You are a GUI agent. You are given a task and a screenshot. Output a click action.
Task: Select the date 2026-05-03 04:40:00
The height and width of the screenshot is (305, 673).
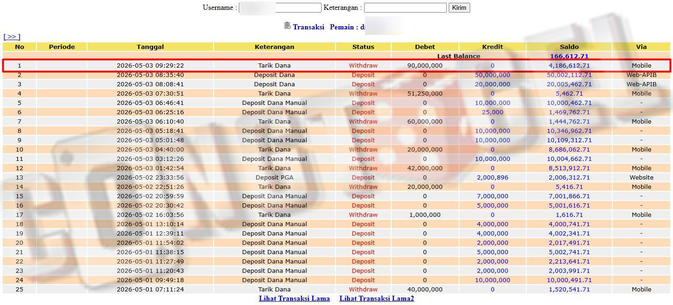point(150,149)
